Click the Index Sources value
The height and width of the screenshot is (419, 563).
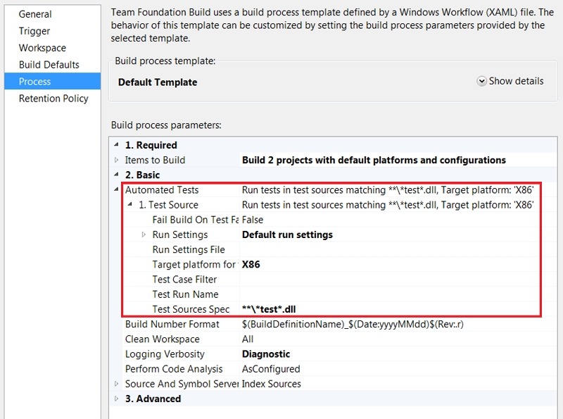tap(271, 384)
